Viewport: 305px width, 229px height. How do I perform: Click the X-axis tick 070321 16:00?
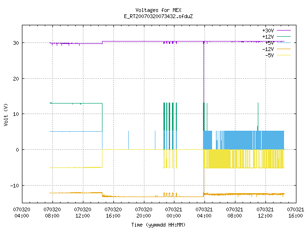(x=295, y=213)
